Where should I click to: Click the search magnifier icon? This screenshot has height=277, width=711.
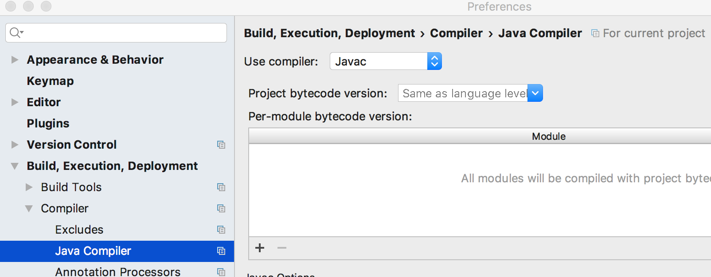click(16, 33)
